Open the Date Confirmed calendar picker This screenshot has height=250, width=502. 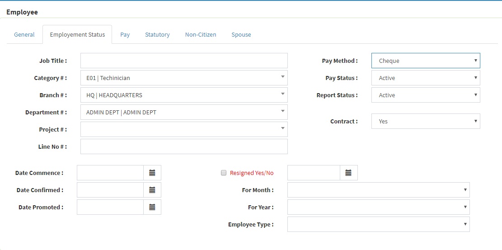coord(152,190)
